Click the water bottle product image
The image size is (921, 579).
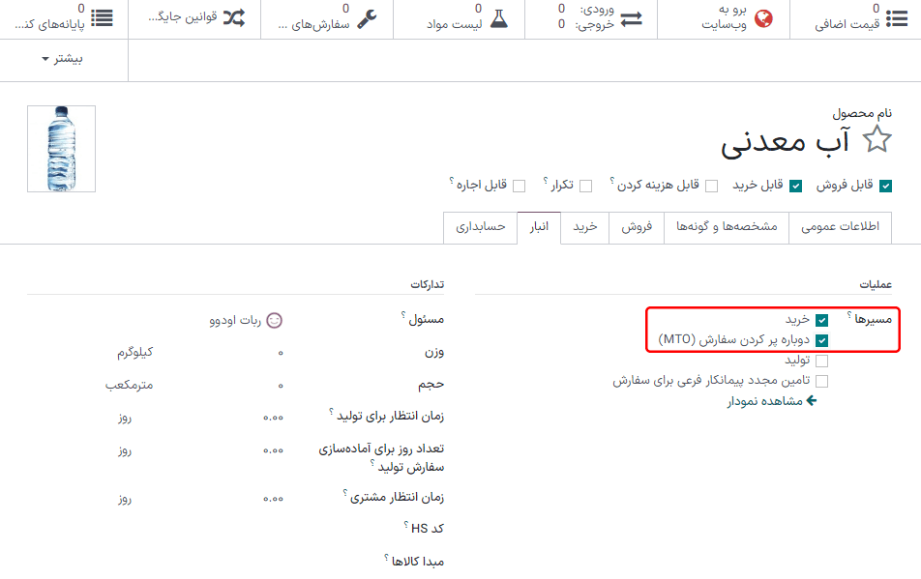coord(60,148)
